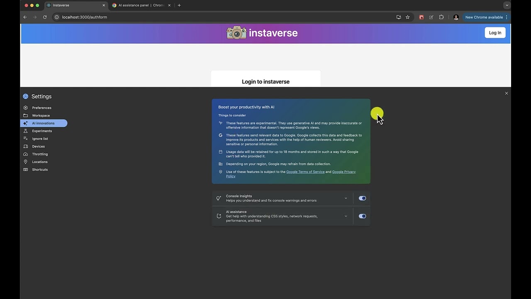Viewport: 531px width, 299px height.
Task: Click the Things to consider text
Action: [x=232, y=115]
